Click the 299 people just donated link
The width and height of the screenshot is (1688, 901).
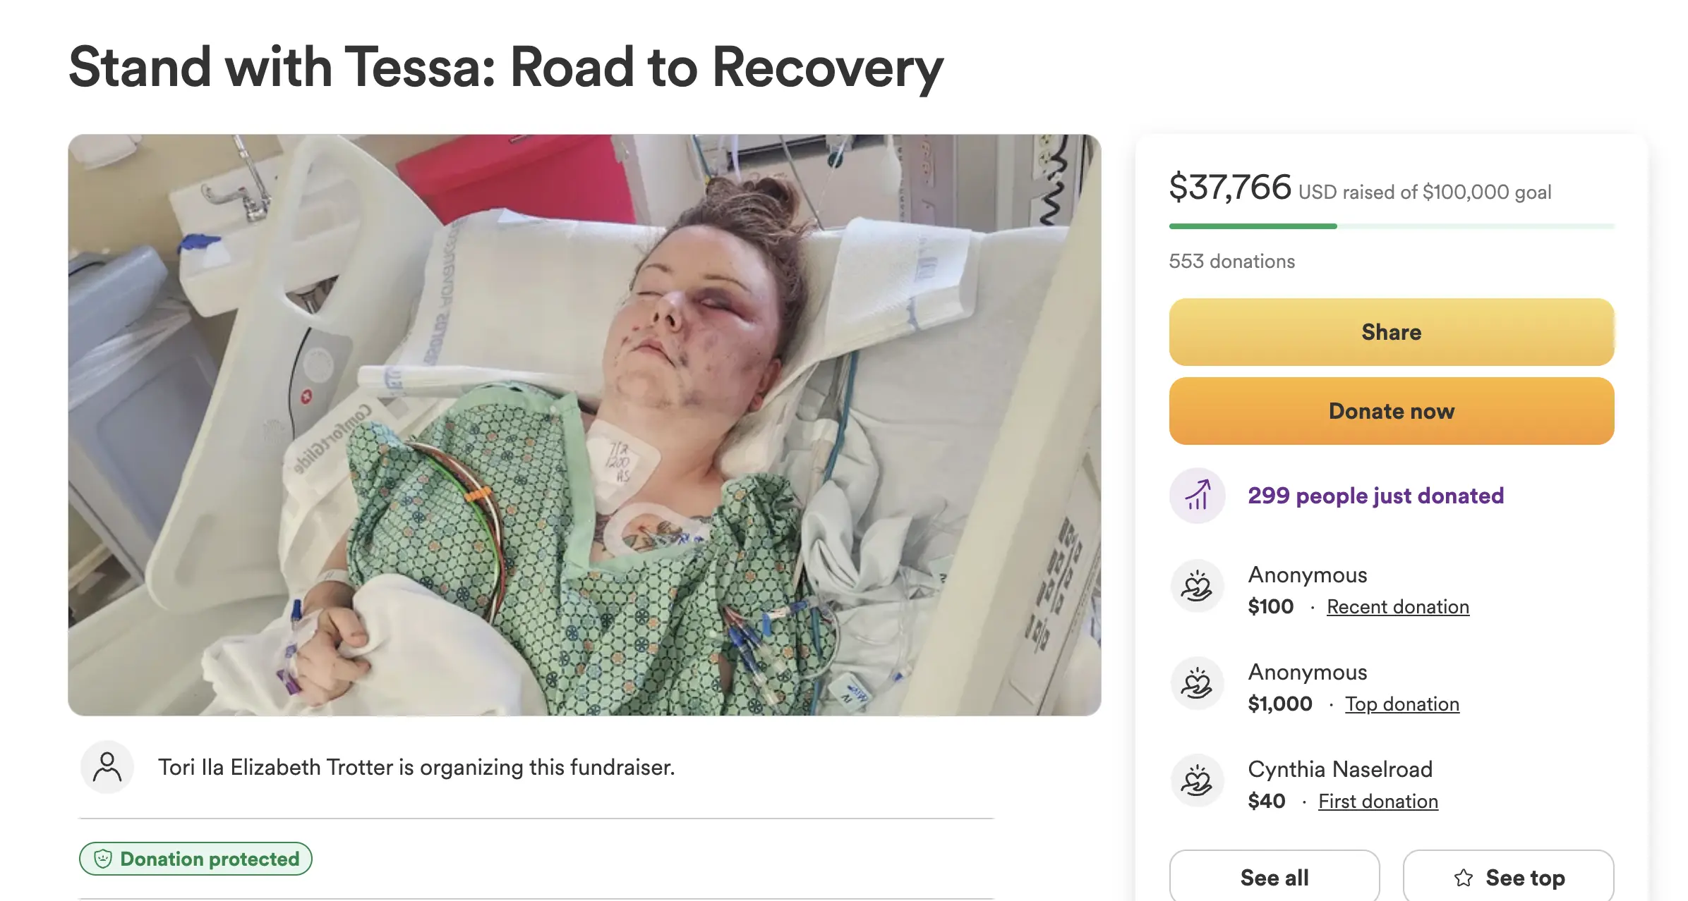(1376, 496)
